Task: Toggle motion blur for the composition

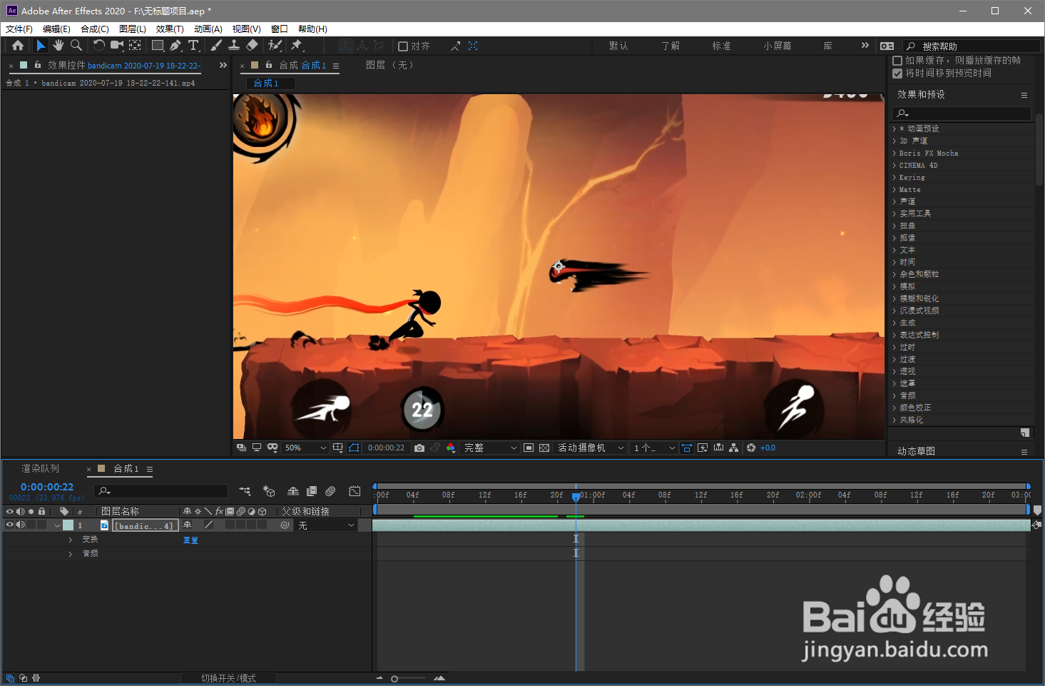Action: coord(330,491)
